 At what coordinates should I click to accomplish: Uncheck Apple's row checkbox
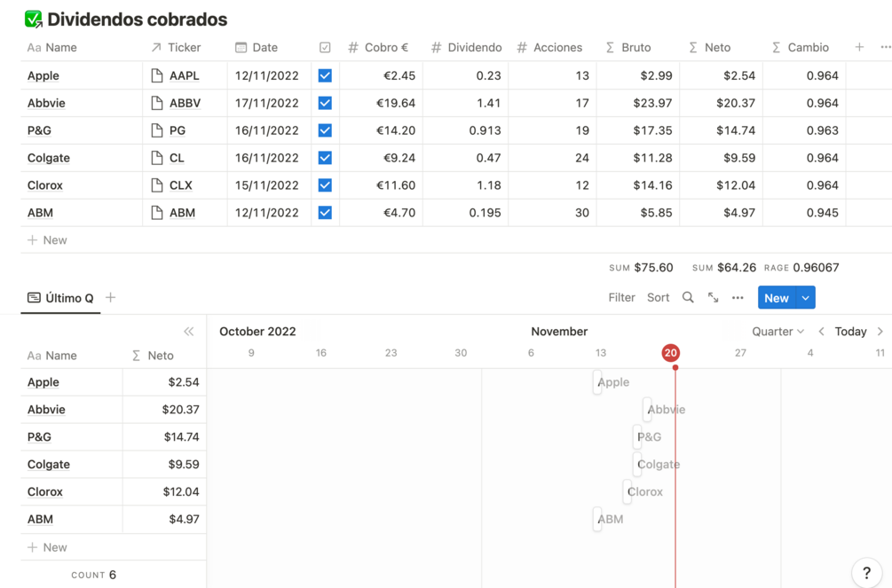[x=325, y=75]
